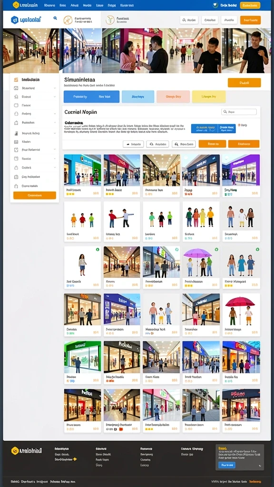Focus the search field in the content panel
274x487 pixels.
click(x=239, y=112)
